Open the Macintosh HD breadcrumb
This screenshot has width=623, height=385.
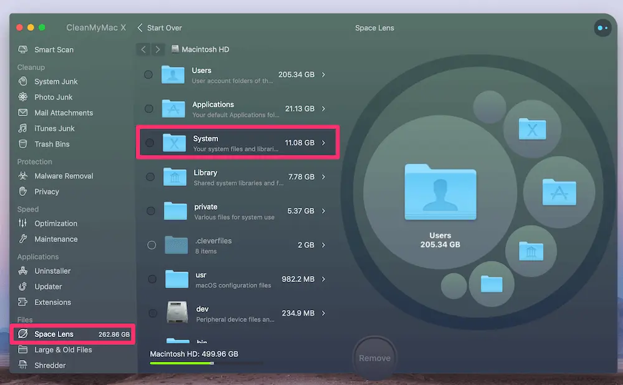tap(200, 49)
